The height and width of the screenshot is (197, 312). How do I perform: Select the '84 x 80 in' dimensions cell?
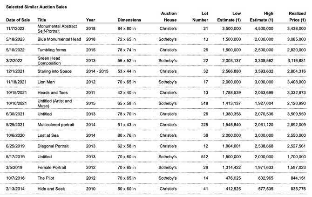[129, 30]
